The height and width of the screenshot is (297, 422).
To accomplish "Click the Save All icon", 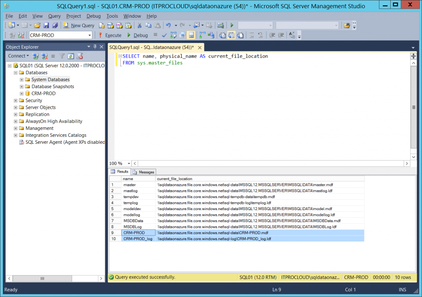I will (55, 25).
